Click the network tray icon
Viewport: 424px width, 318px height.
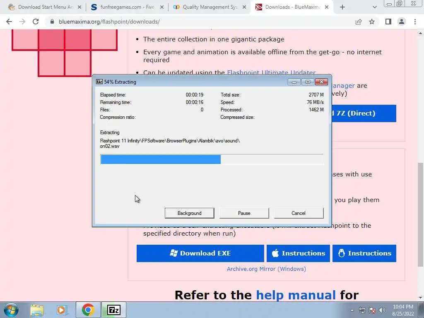coord(362,310)
